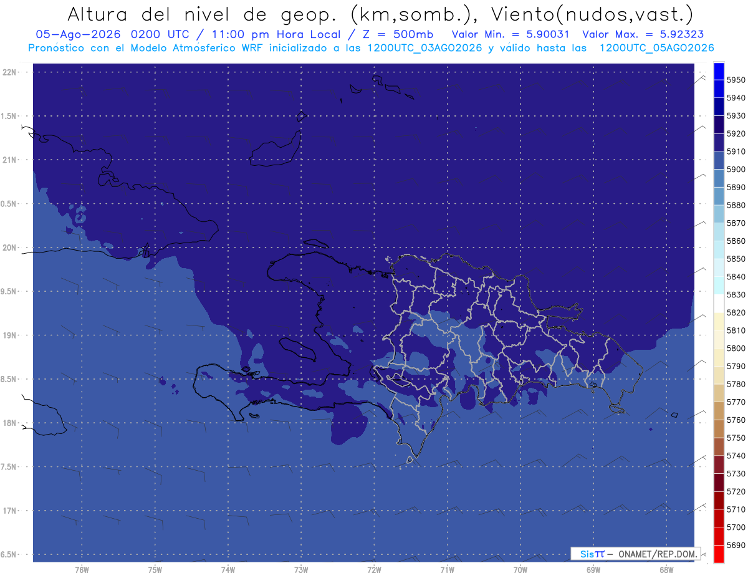The width and height of the screenshot is (748, 578).
Task: Click the 72W longitude label
Action: click(x=375, y=570)
